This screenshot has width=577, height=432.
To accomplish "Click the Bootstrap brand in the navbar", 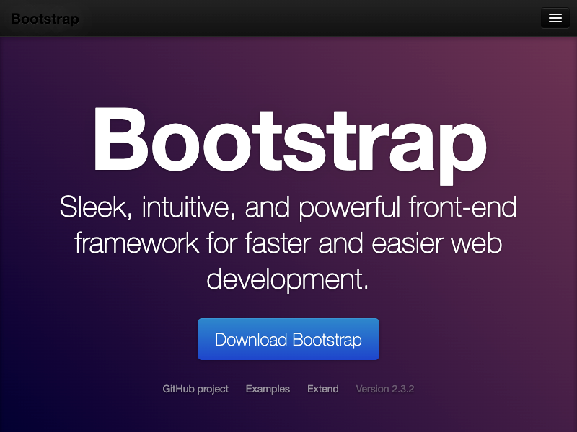I will click(x=45, y=19).
